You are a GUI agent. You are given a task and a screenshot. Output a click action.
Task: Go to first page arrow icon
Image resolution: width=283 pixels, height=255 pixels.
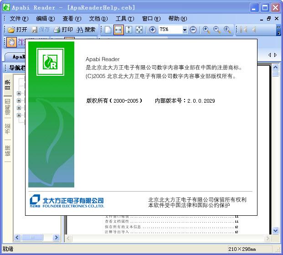[x=244, y=30]
